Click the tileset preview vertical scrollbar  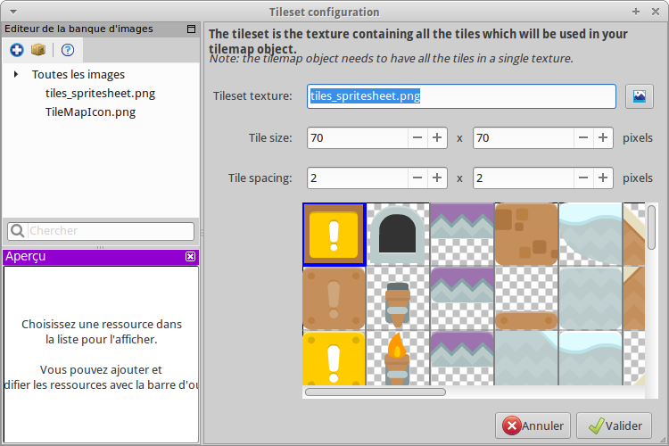click(x=651, y=227)
